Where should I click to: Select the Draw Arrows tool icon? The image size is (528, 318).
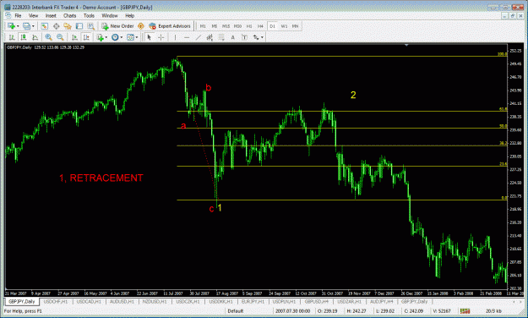click(x=256, y=37)
